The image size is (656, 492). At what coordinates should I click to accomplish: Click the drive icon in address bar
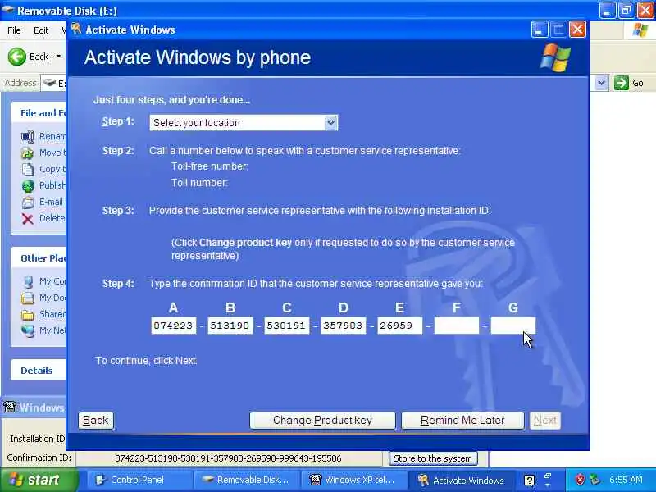[x=49, y=83]
